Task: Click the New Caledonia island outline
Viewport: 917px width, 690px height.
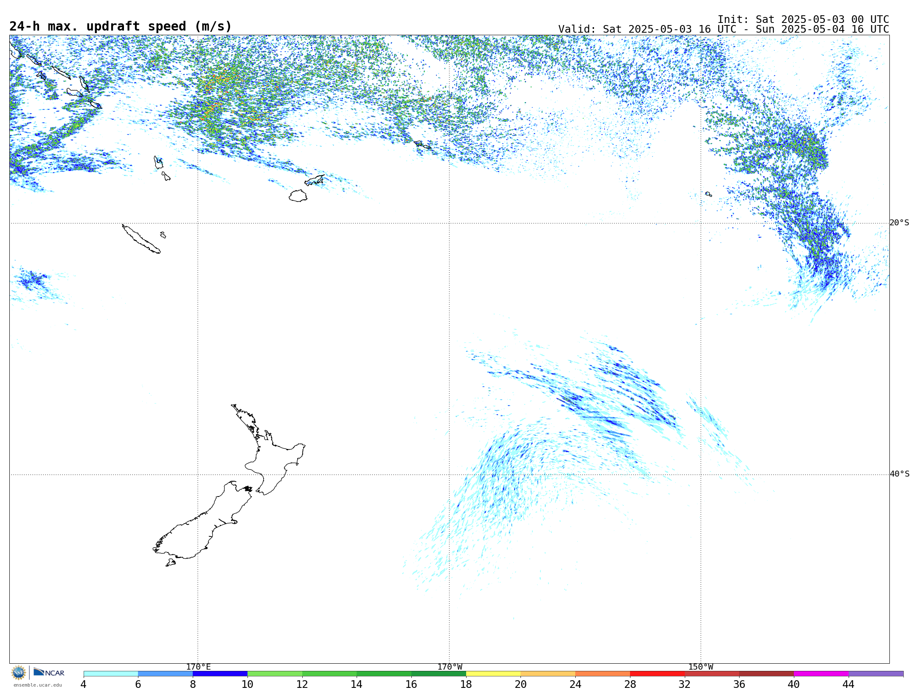Action: (141, 239)
